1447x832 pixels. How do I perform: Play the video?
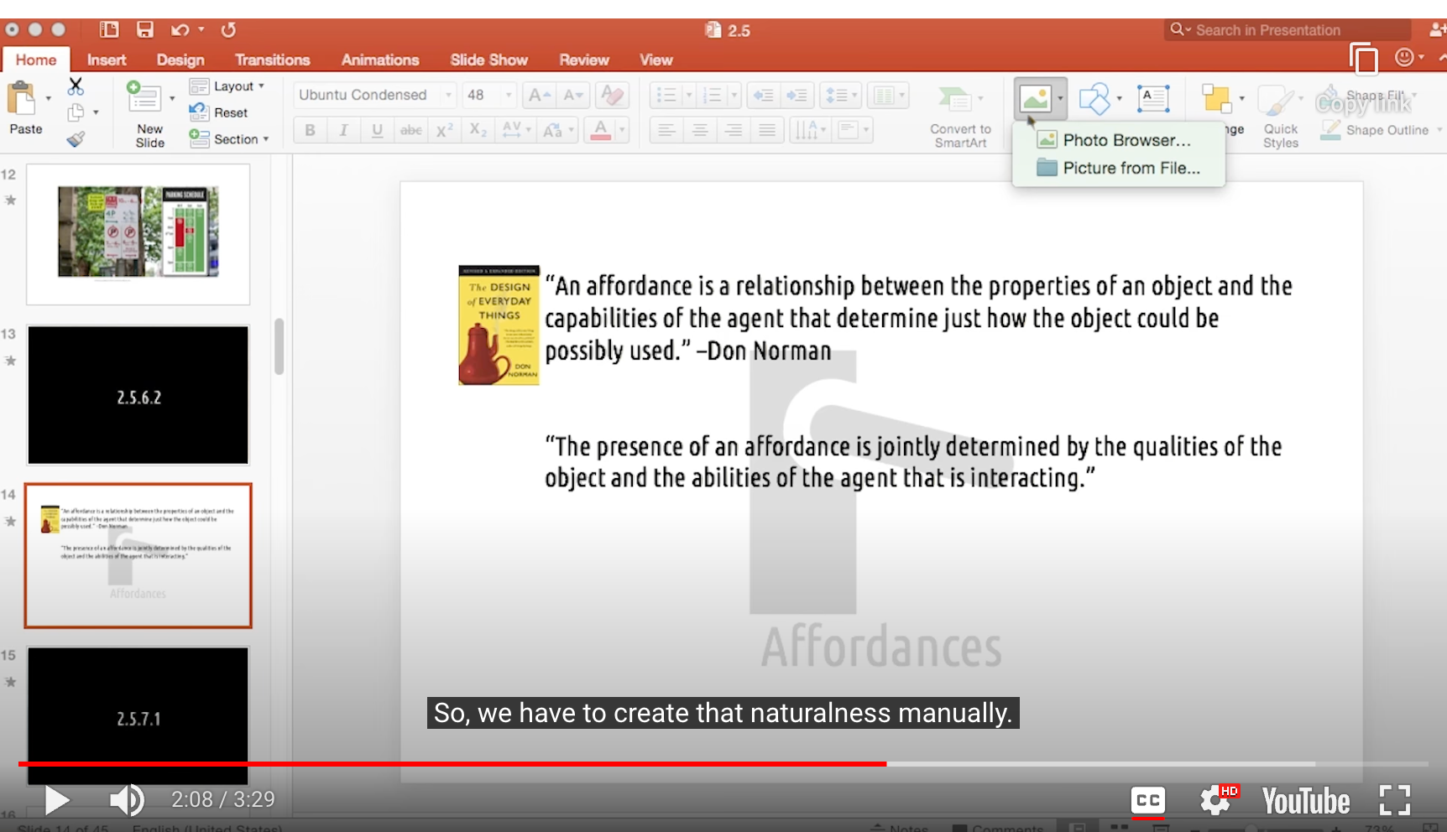pyautogui.click(x=56, y=800)
